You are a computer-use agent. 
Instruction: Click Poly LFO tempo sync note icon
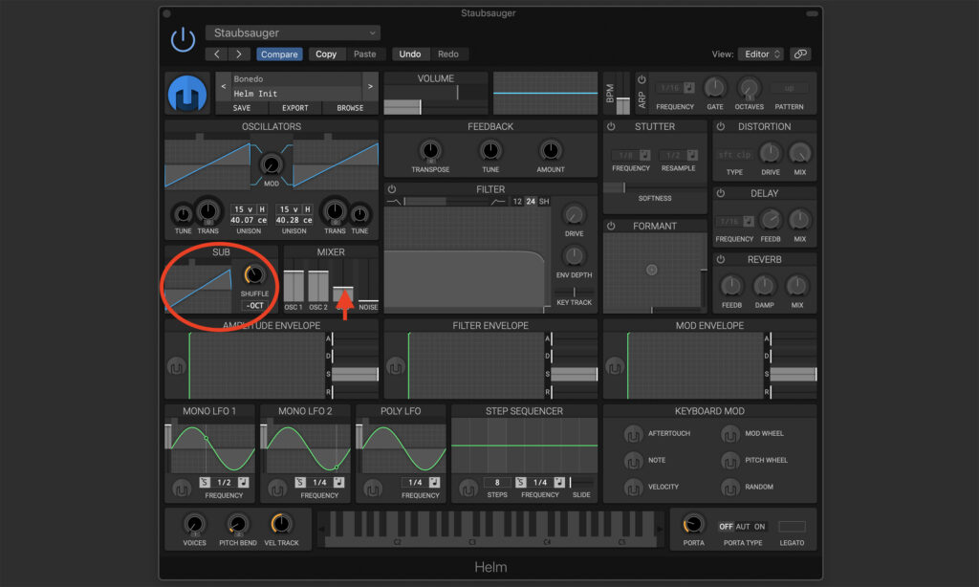click(434, 482)
